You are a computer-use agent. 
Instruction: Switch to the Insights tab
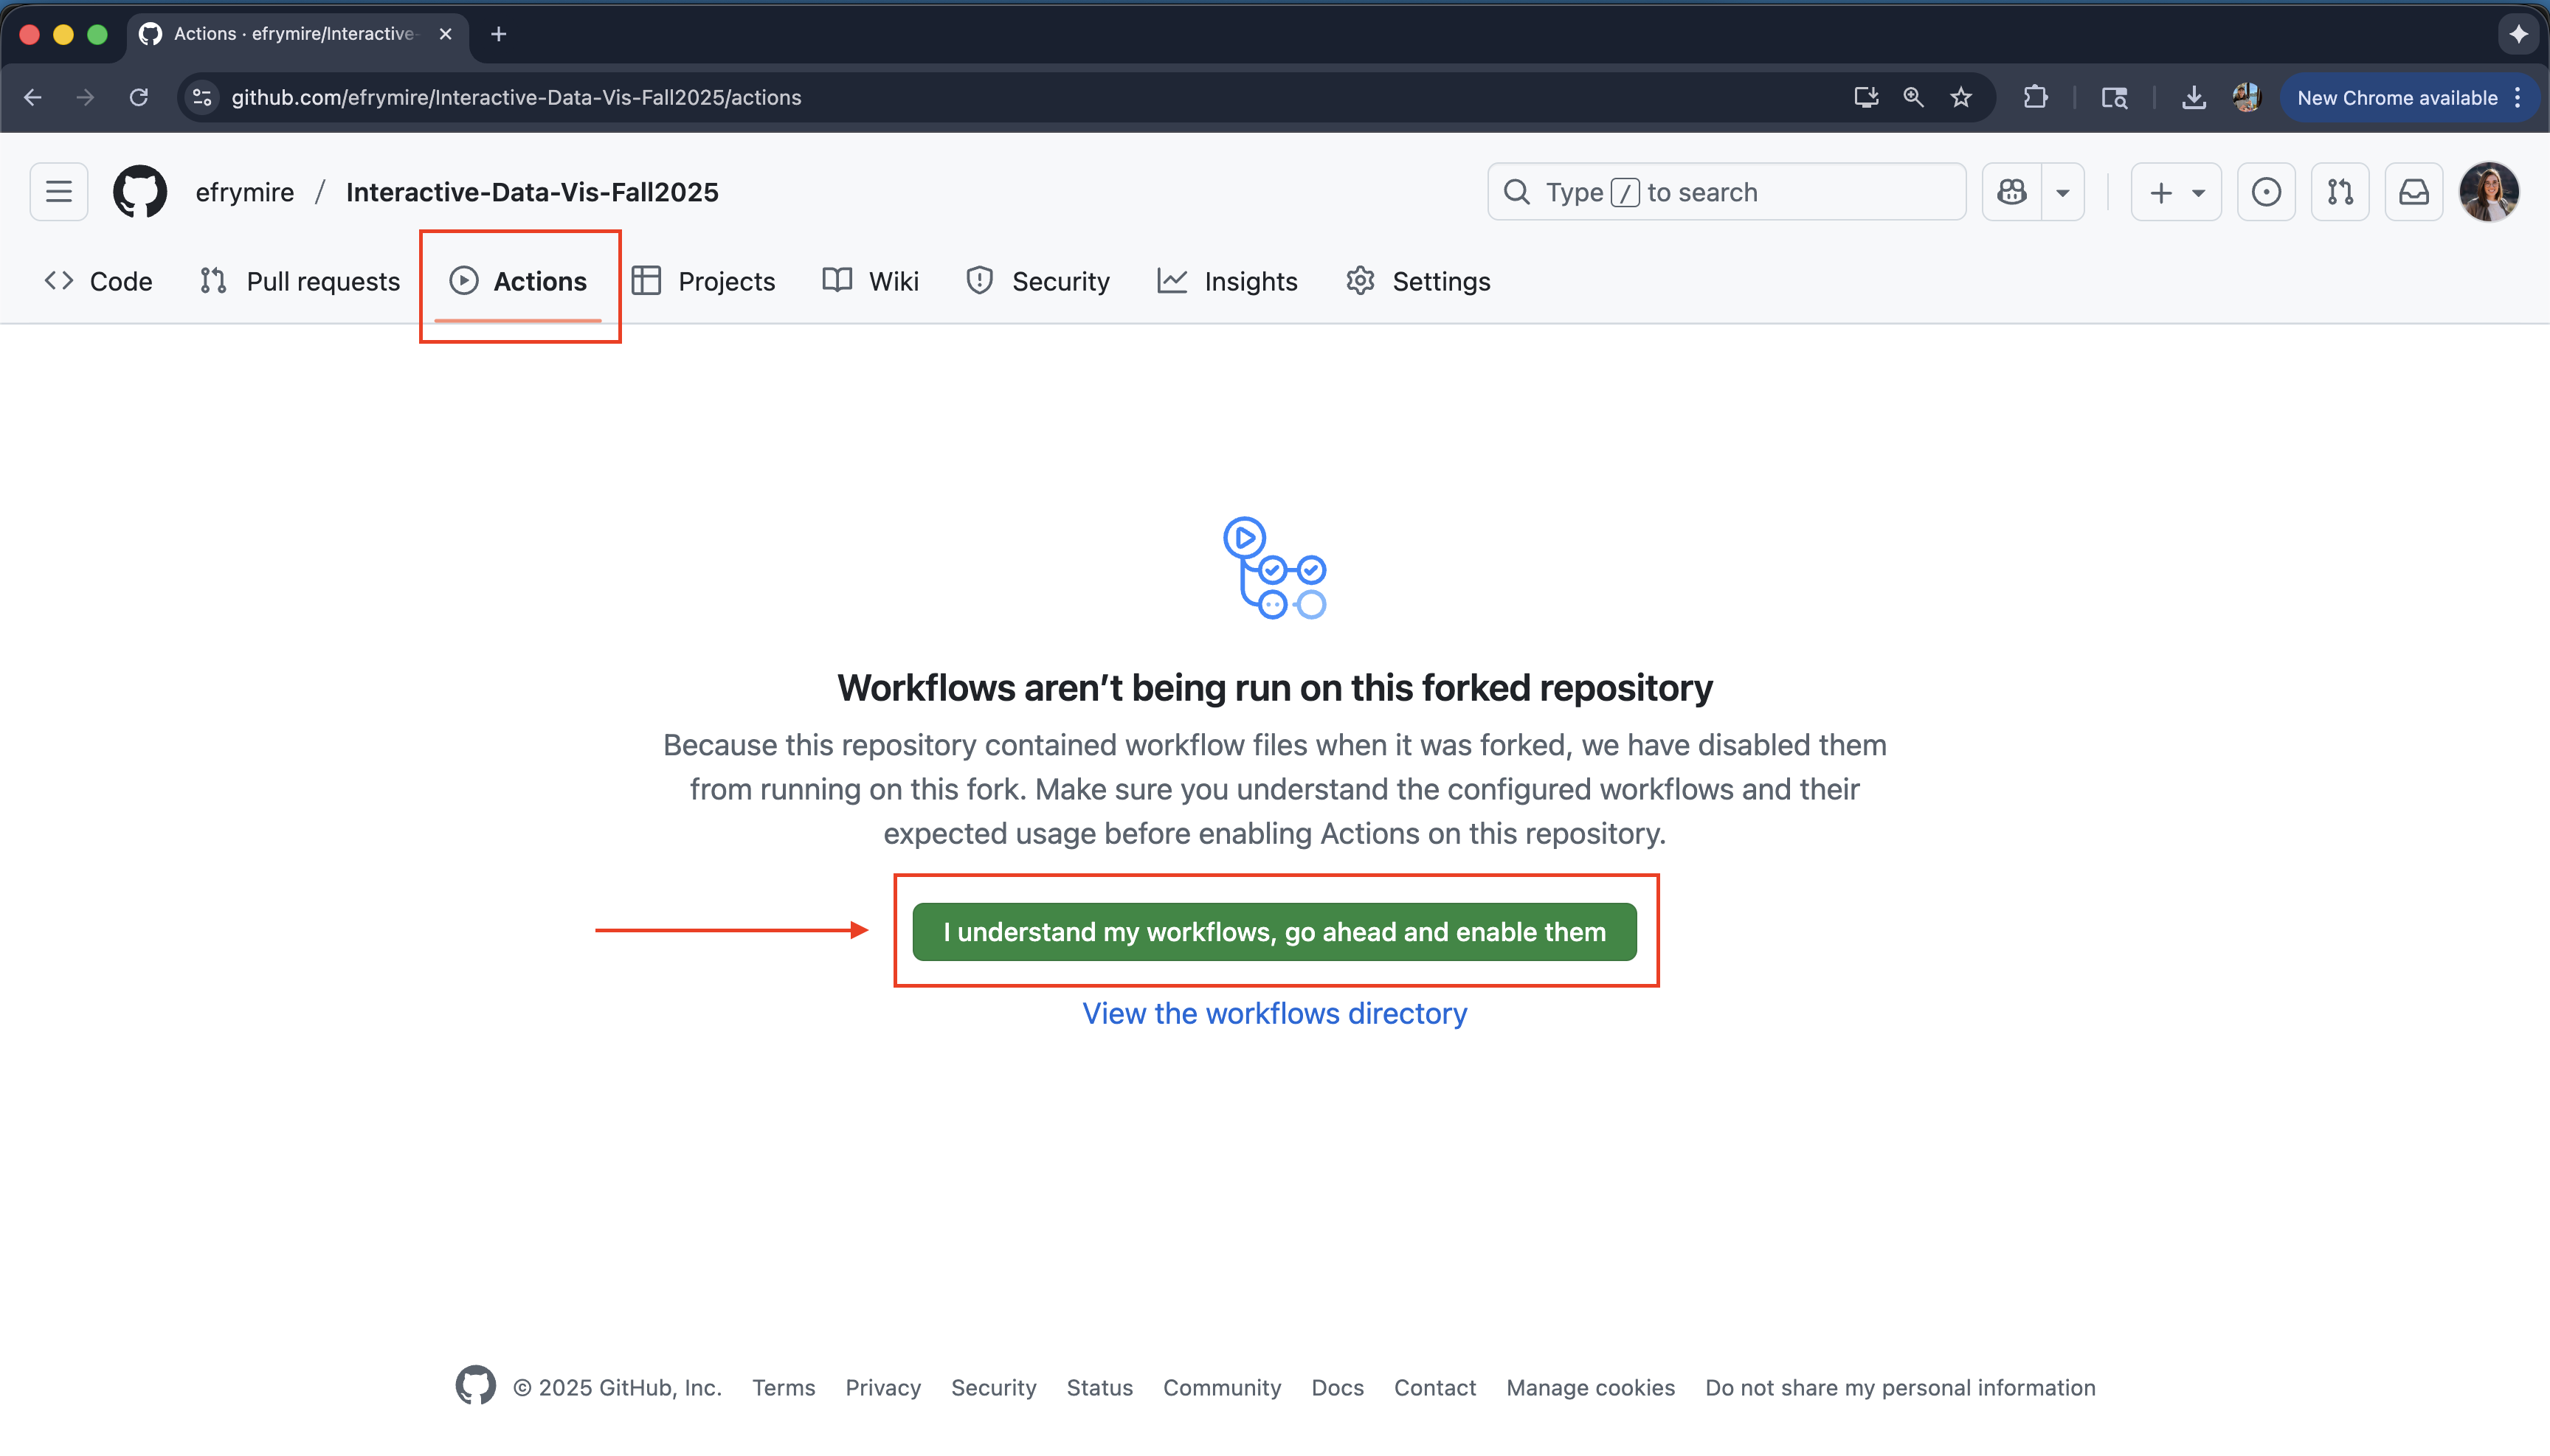pos(1228,281)
